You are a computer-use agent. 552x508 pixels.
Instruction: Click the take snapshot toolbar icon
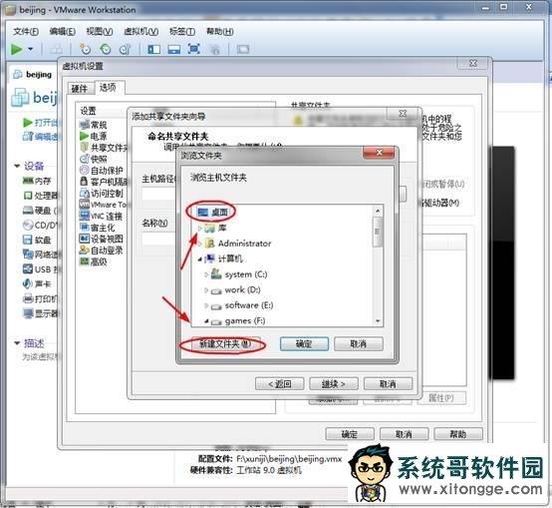pos(86,49)
